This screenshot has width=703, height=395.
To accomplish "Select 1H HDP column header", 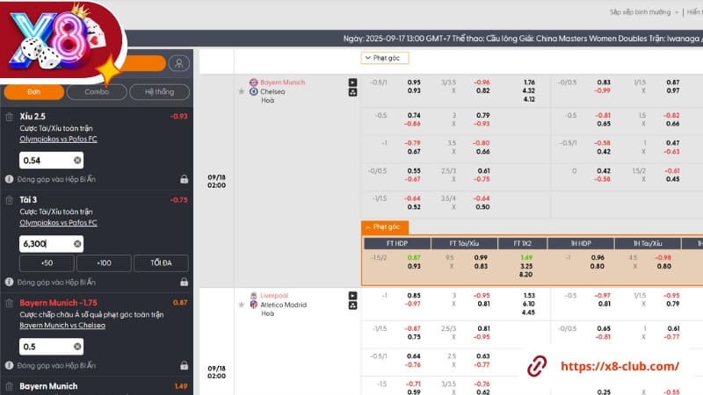I will [x=581, y=244].
